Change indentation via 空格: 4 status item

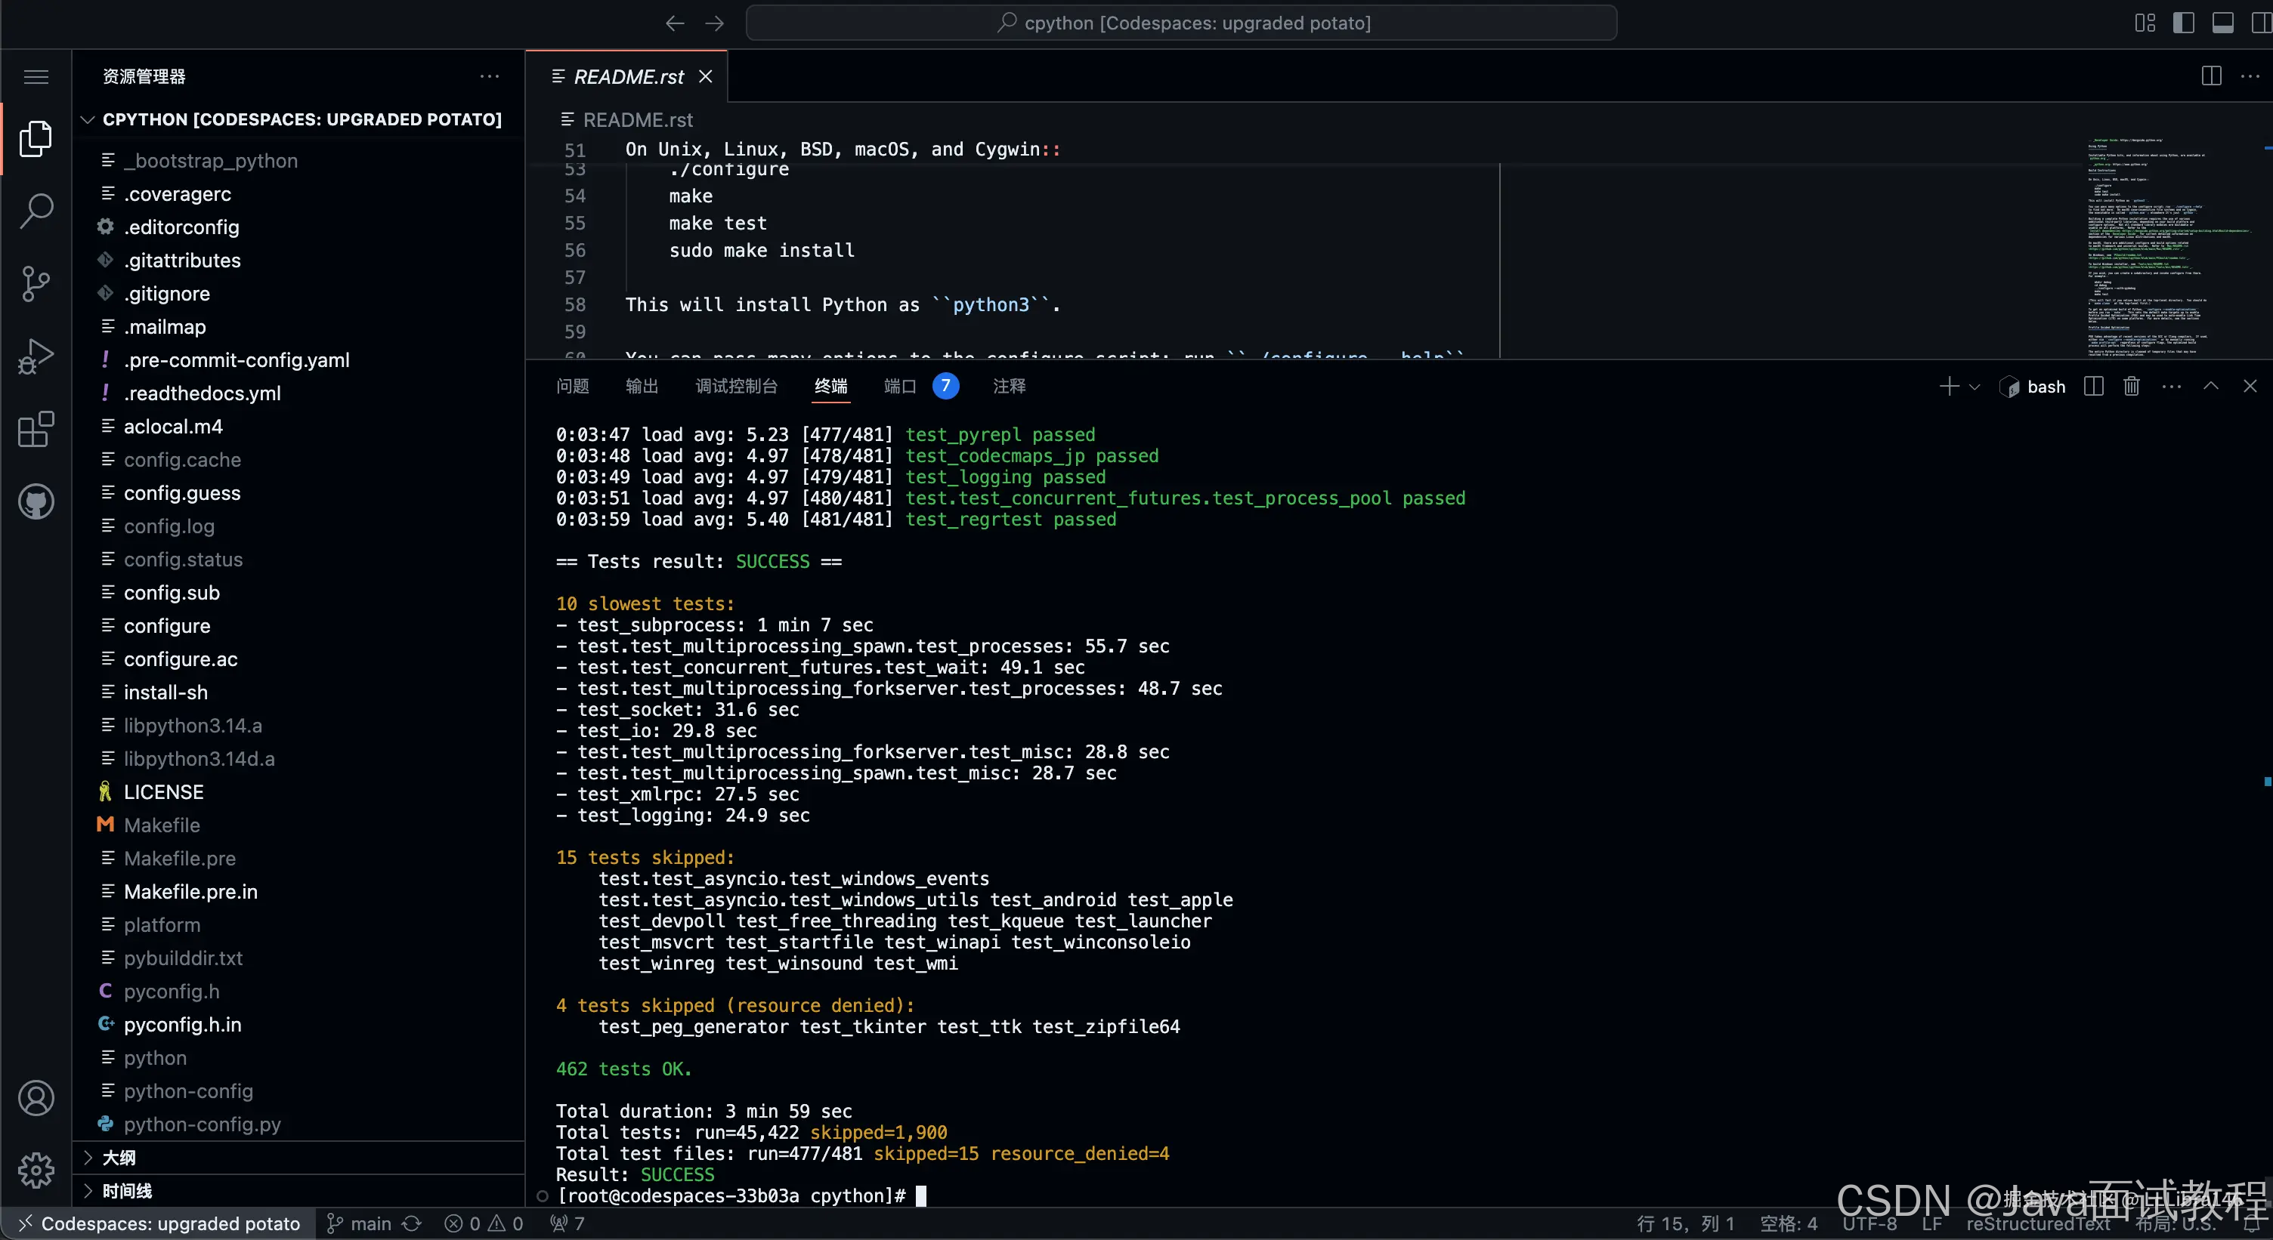pyautogui.click(x=1789, y=1224)
